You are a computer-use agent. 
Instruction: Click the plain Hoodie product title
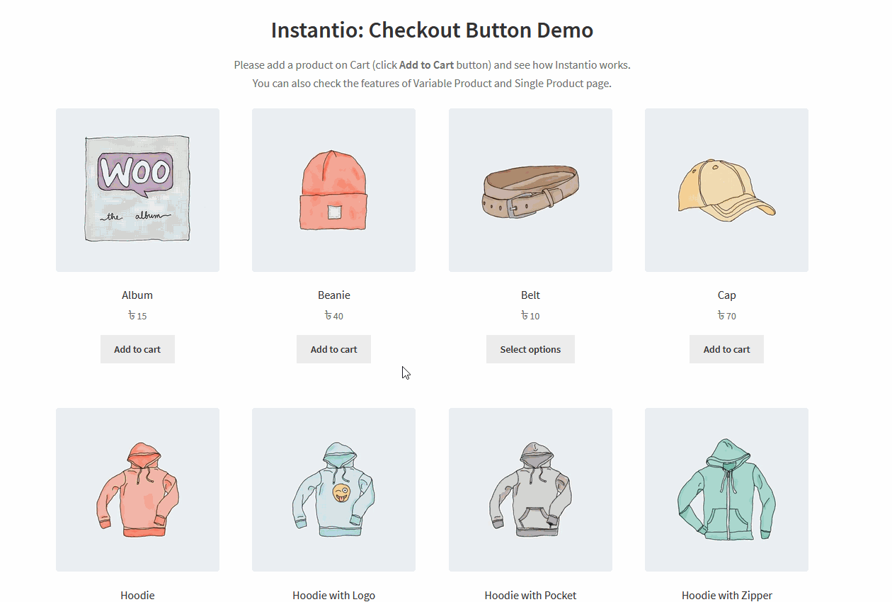tap(137, 596)
